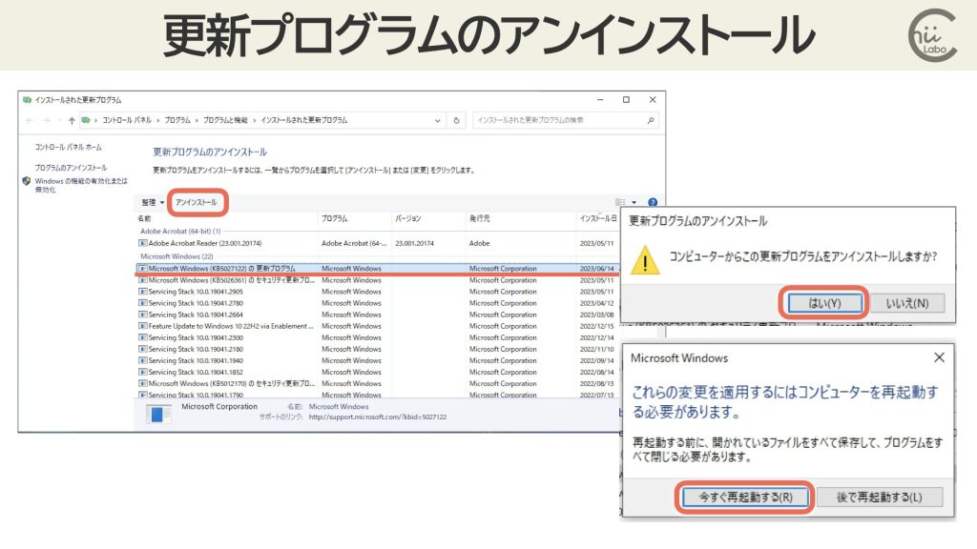Click プログラムと機能 in the breadcrumb
977x549 pixels.
pos(225,120)
